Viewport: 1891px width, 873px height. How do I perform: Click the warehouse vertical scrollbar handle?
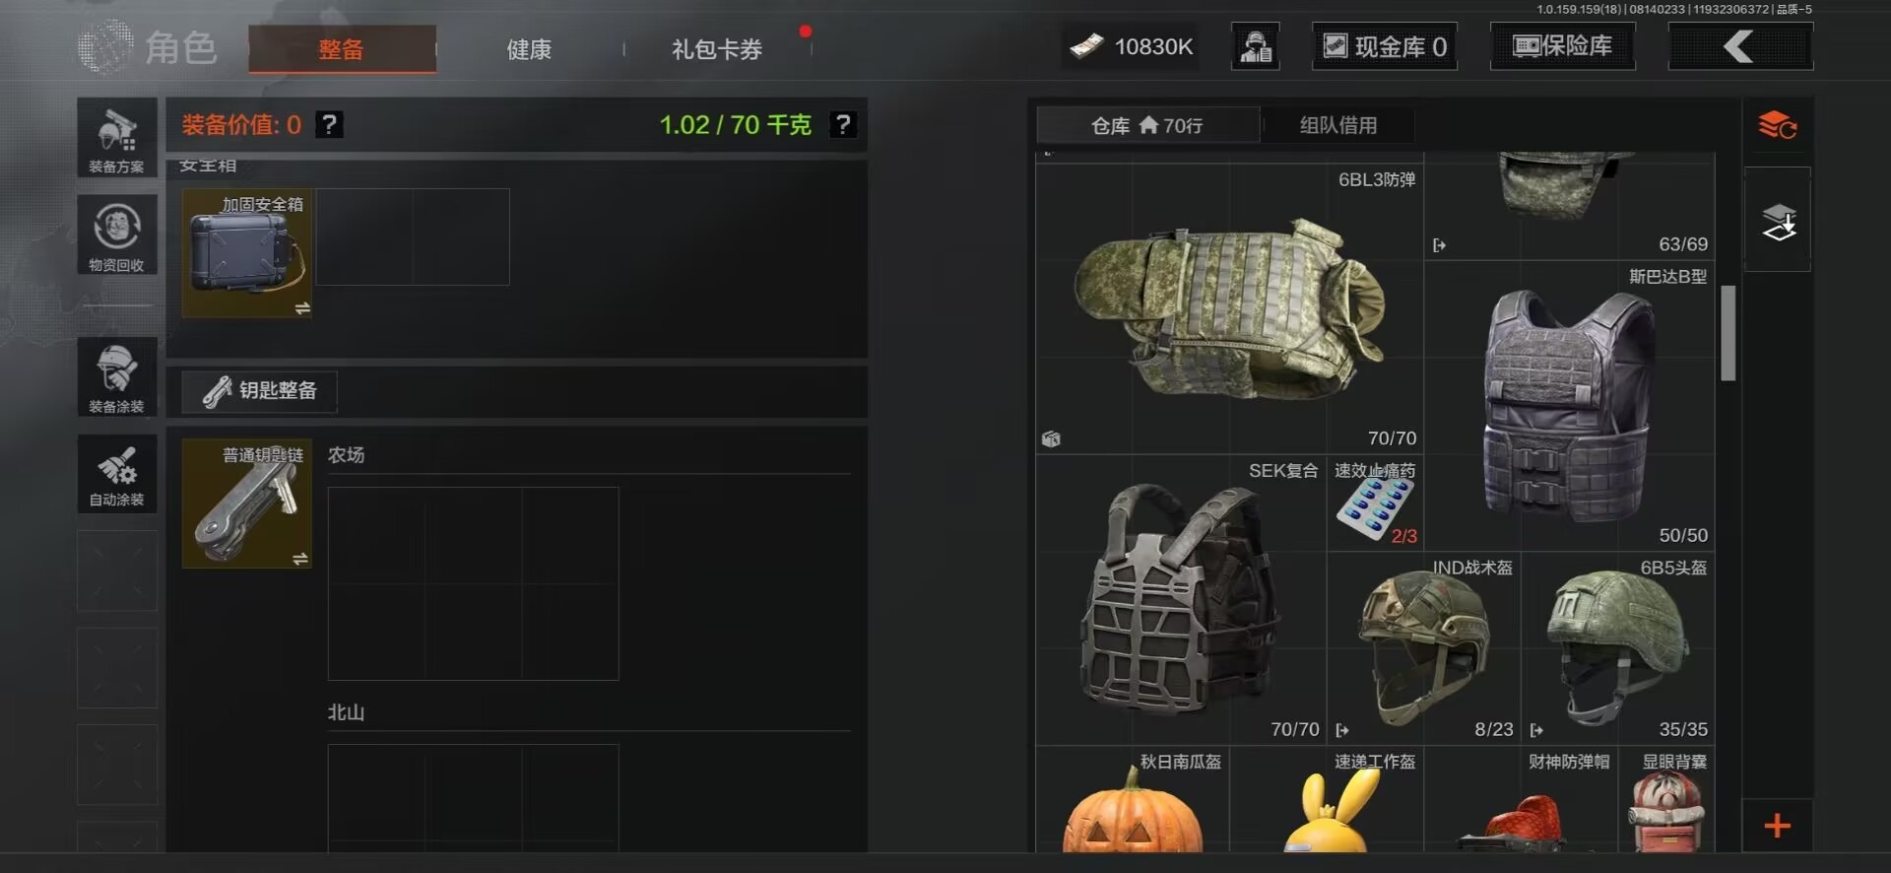click(x=1728, y=333)
